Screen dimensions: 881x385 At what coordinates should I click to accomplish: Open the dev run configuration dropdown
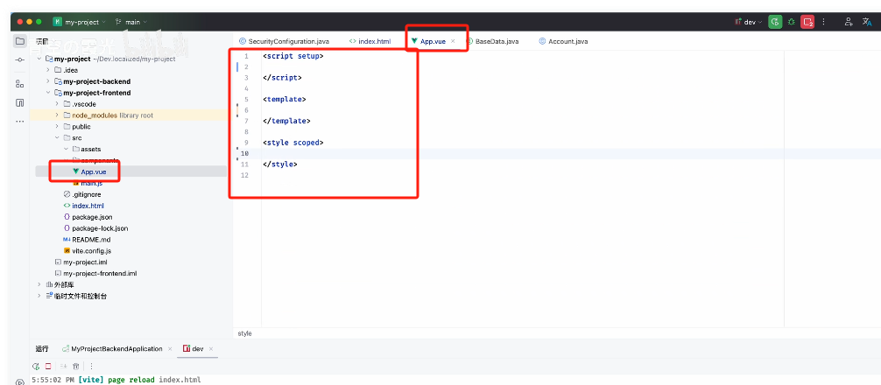click(749, 22)
